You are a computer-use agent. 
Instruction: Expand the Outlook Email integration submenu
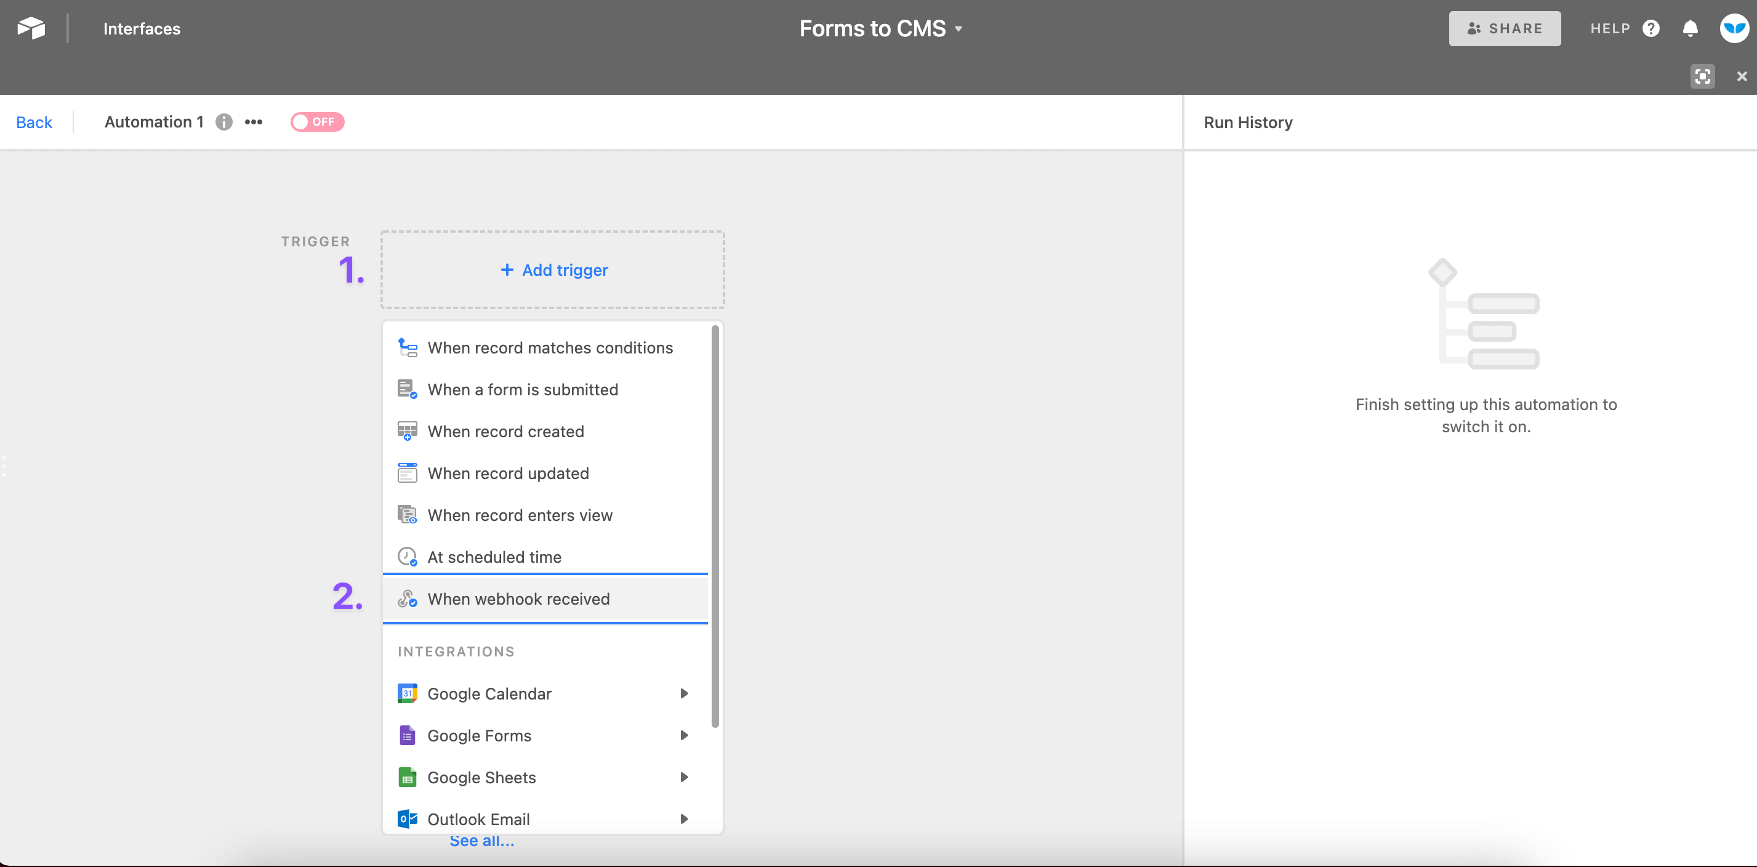684,818
